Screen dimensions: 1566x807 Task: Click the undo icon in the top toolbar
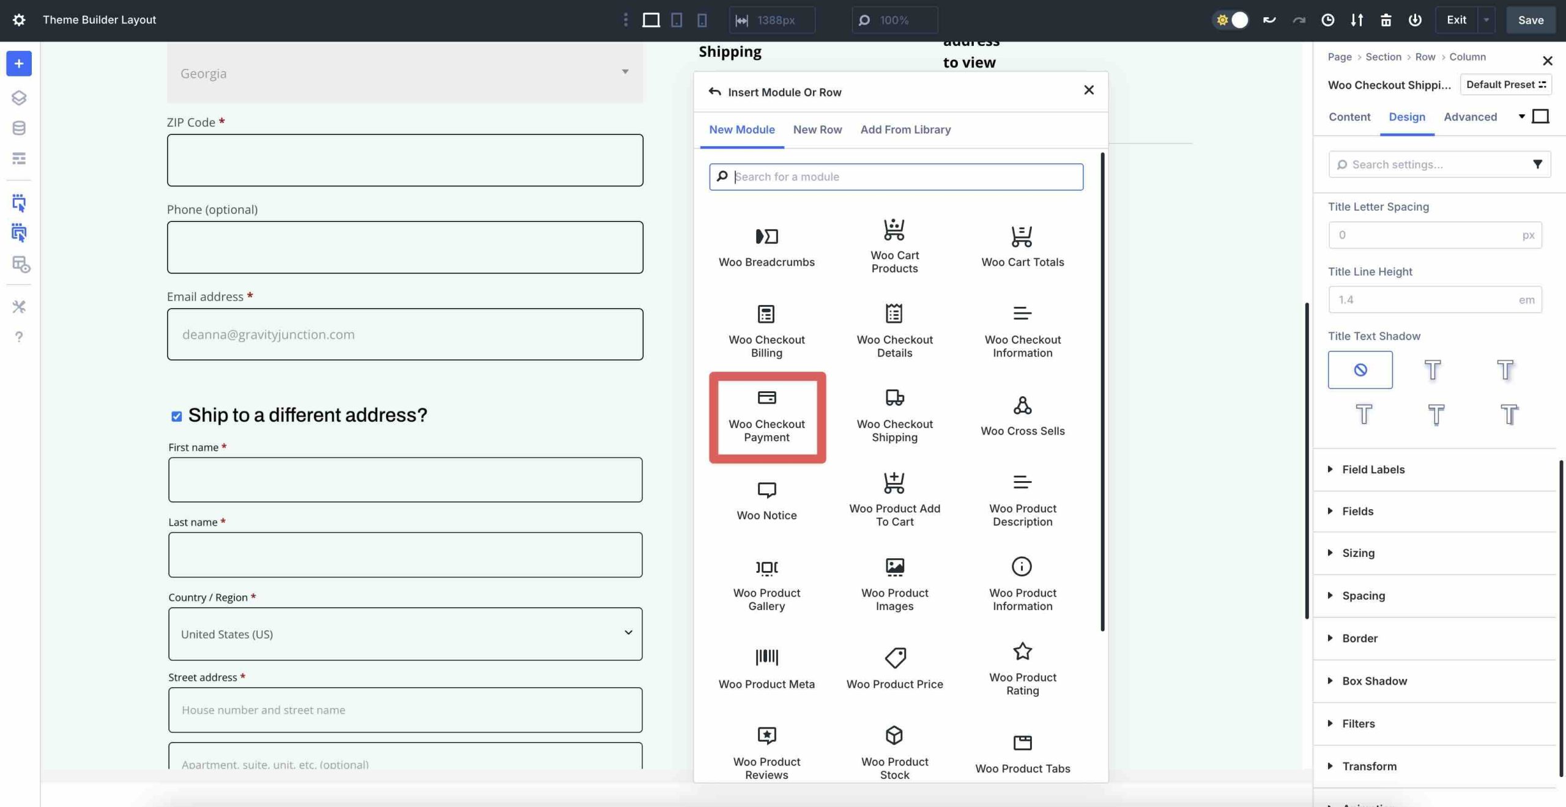point(1269,20)
